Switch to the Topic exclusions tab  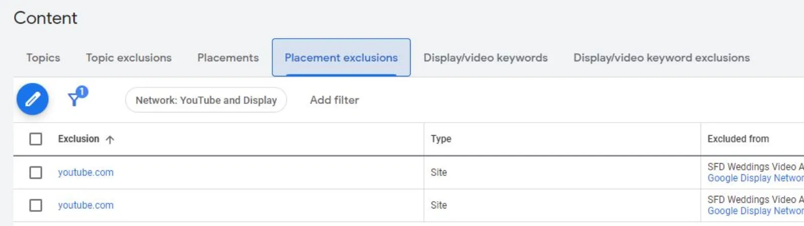[129, 58]
